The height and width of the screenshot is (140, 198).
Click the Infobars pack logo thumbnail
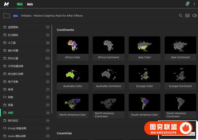pos(16,15)
